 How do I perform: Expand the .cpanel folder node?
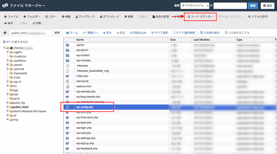(8, 65)
